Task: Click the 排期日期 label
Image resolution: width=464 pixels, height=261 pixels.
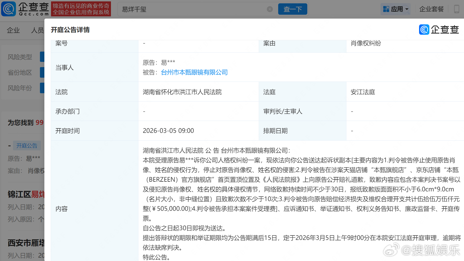Action: coord(275,131)
